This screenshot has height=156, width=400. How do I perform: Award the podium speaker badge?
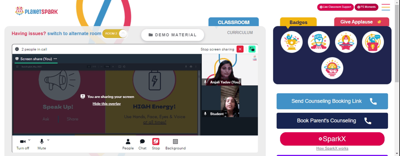[x=373, y=42]
